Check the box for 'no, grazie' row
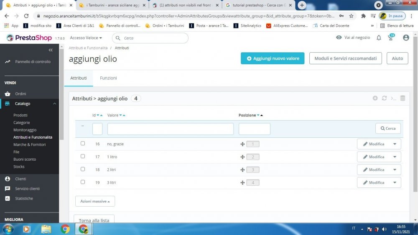This screenshot has width=418, height=235. [83, 144]
